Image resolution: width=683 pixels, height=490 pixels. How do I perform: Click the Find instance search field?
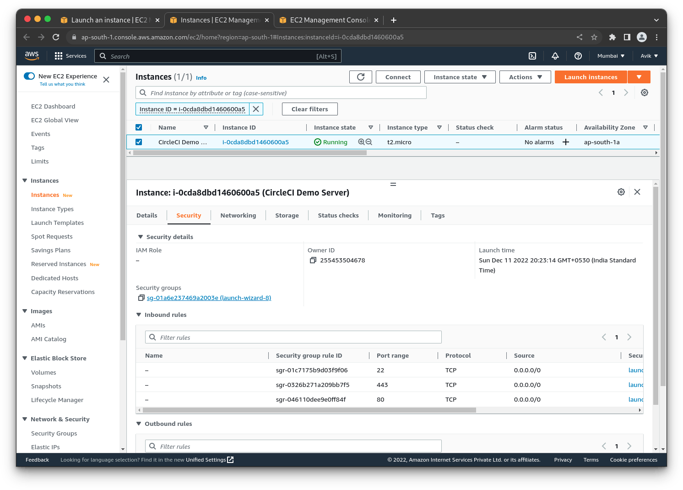click(x=281, y=92)
